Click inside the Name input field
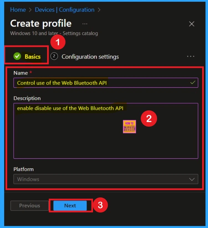The image size is (208, 228). pos(106,83)
